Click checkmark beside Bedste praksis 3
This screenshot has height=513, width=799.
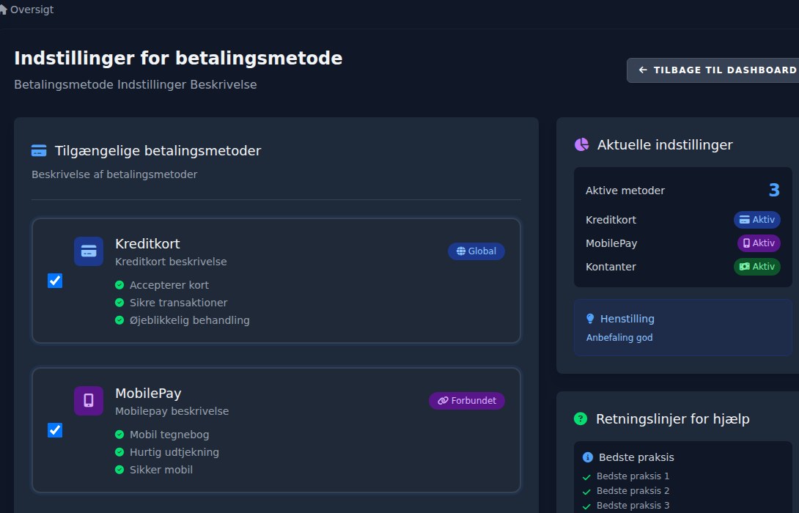click(586, 506)
